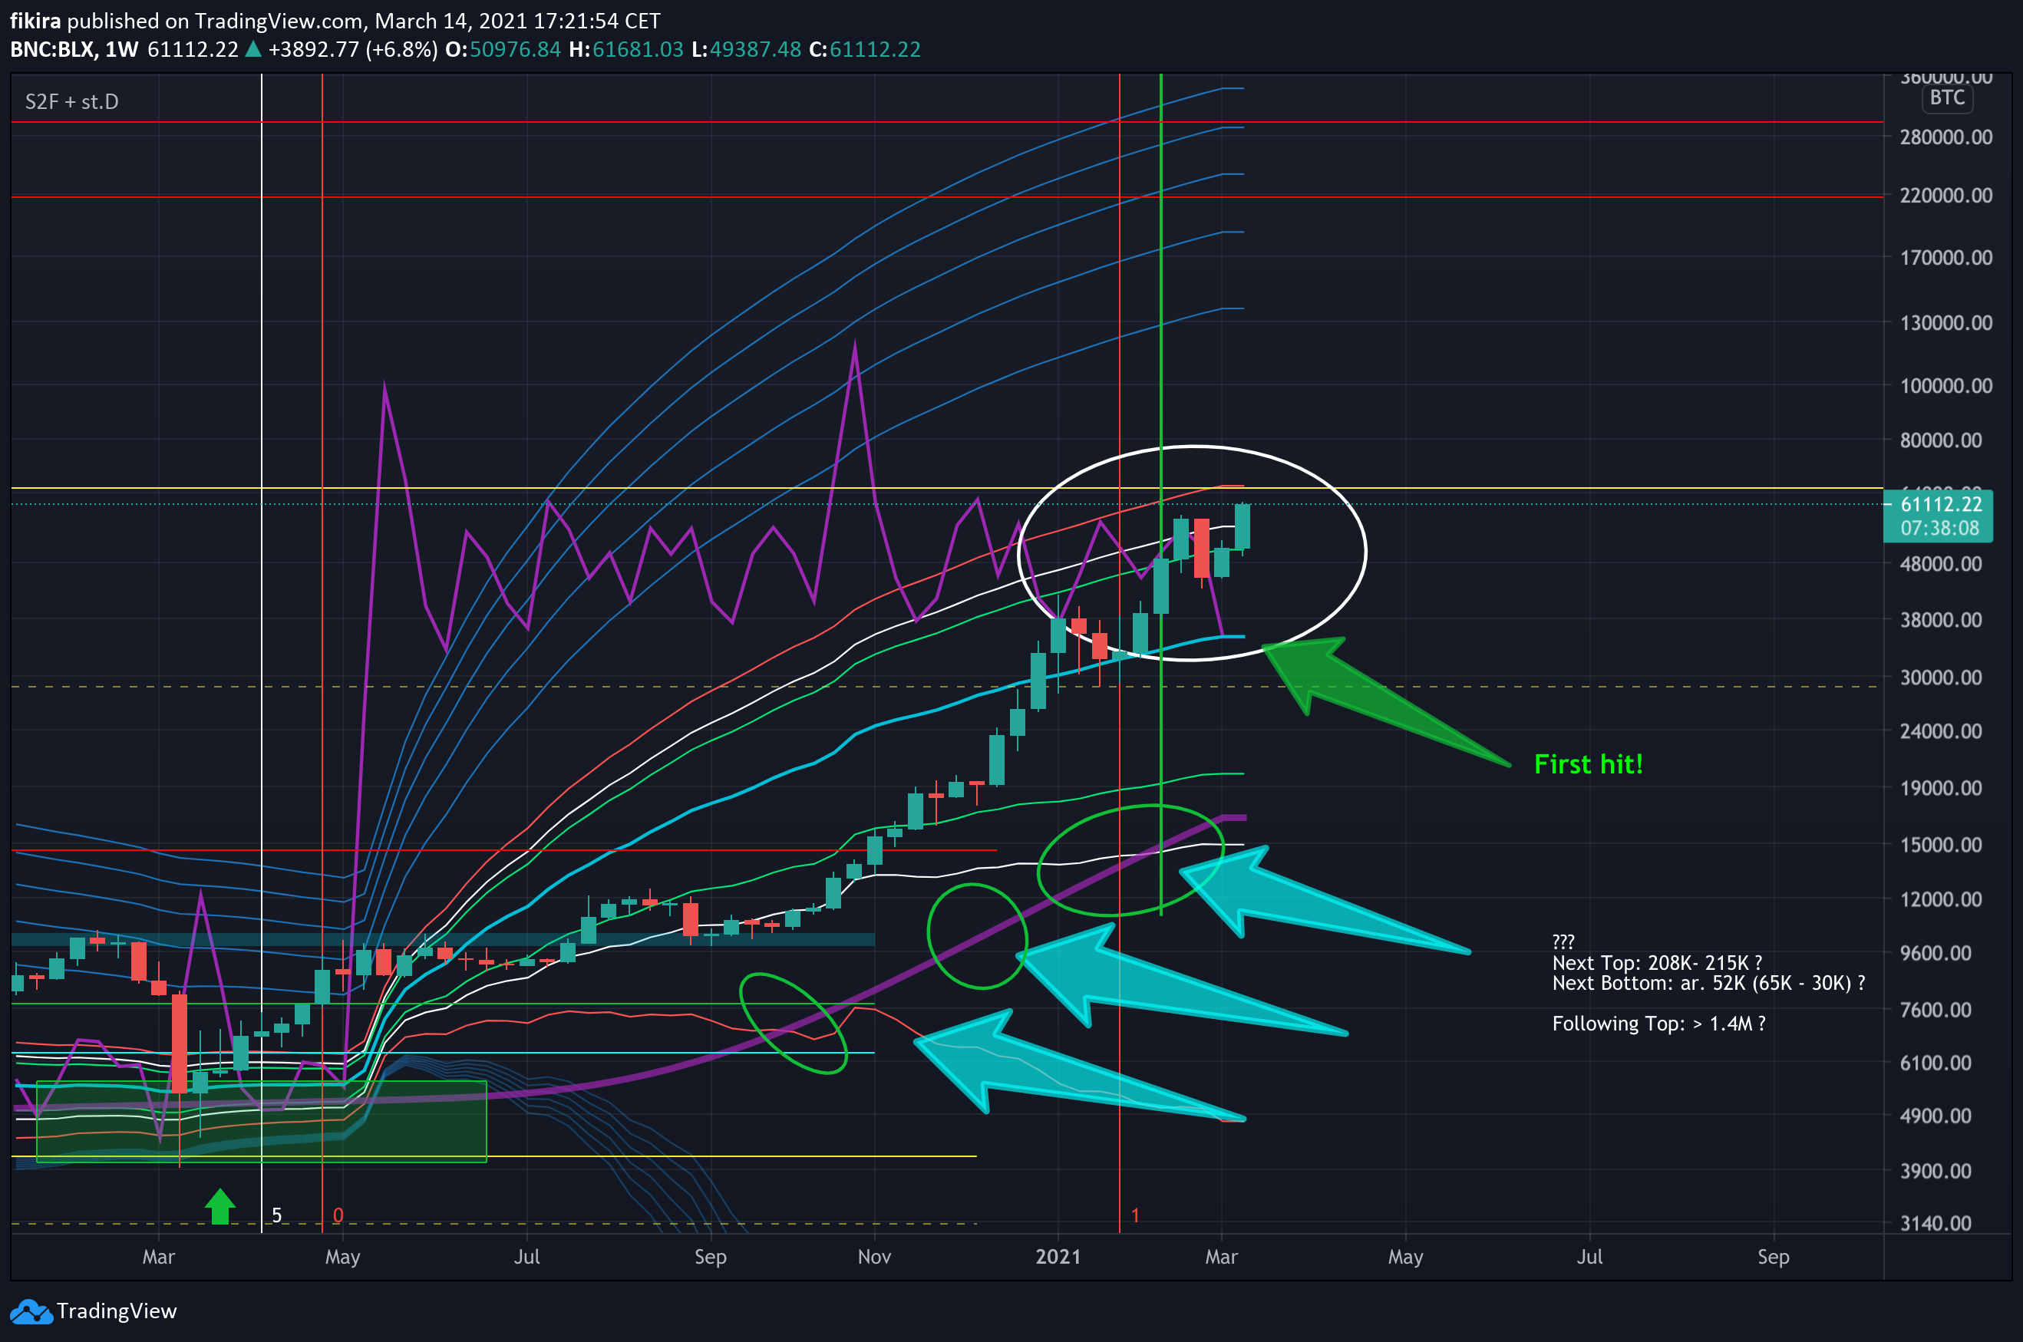
Task: Click the 7600.00 price axis label
Action: tap(1936, 1010)
